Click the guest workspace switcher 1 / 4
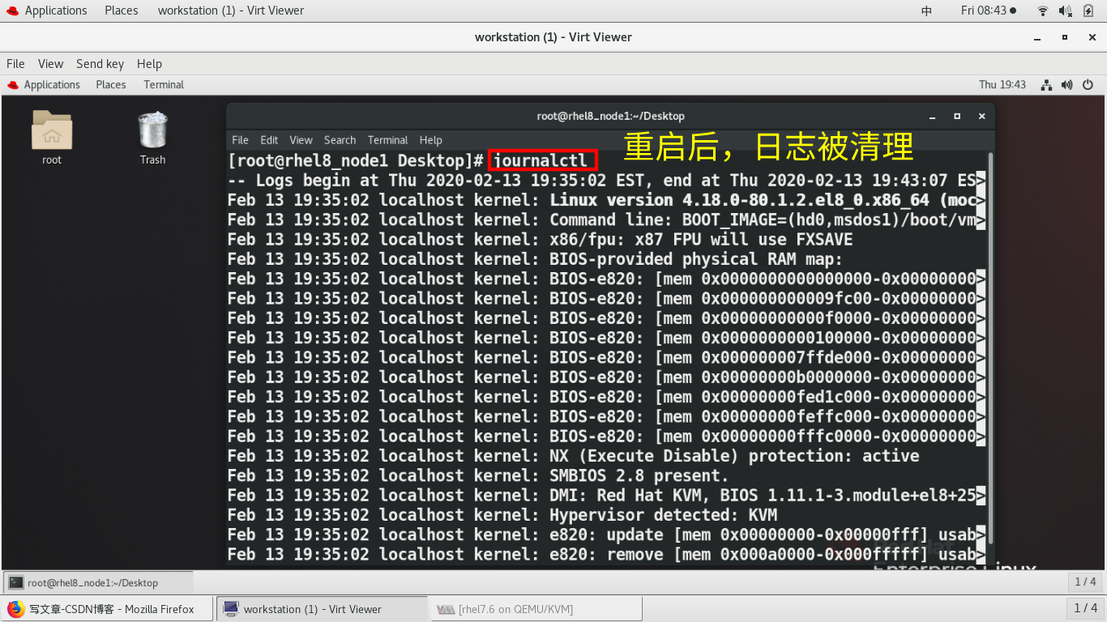The width and height of the screenshot is (1107, 622). pyautogui.click(x=1085, y=582)
